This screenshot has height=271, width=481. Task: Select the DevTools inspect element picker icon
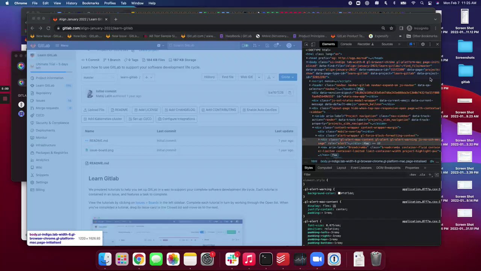(x=306, y=44)
